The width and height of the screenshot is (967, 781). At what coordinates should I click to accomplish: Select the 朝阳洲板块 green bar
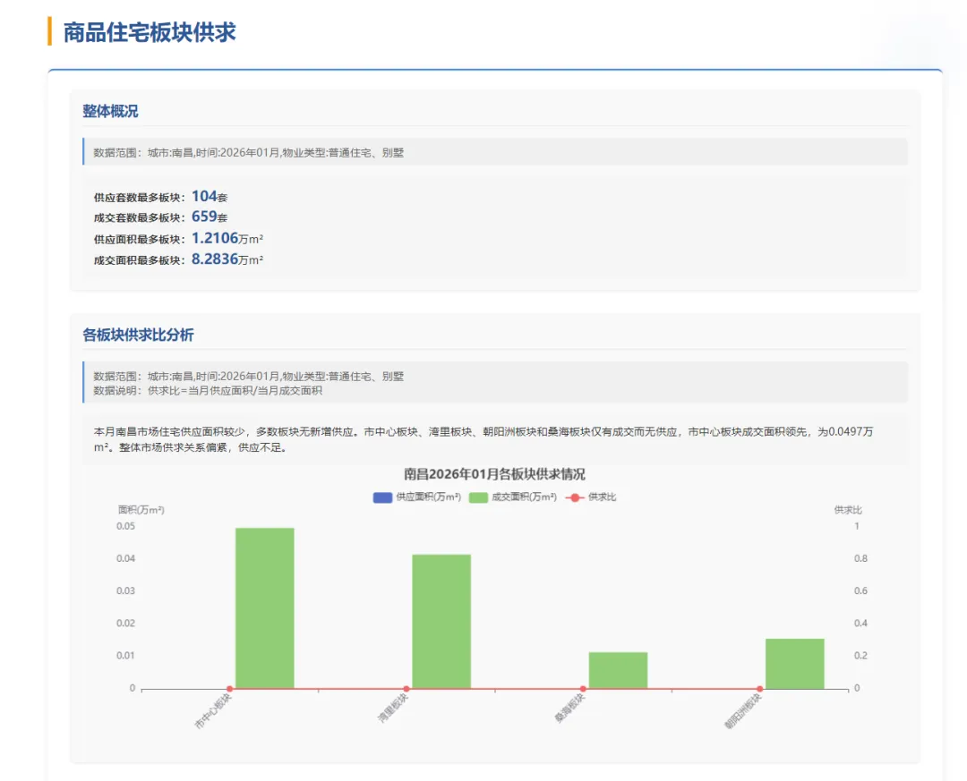coord(795,663)
